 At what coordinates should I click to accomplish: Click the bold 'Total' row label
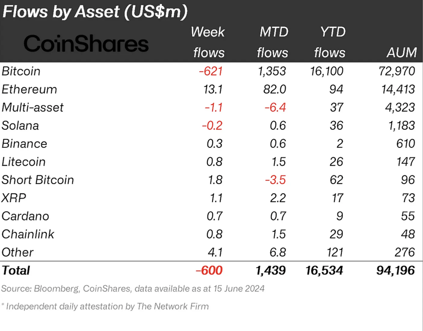[x=16, y=270]
